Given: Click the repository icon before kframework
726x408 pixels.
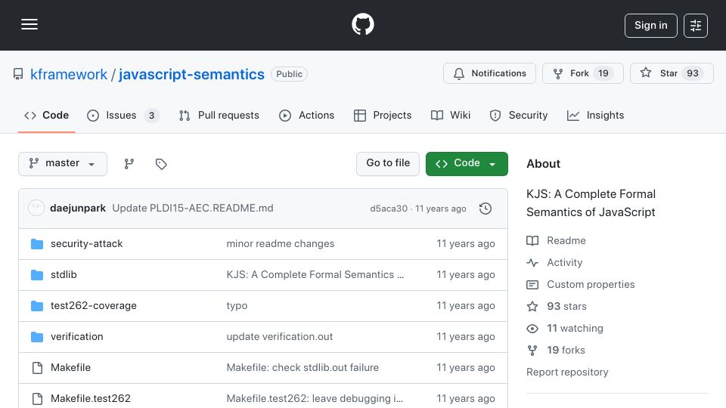Looking at the screenshot, I should pos(18,74).
